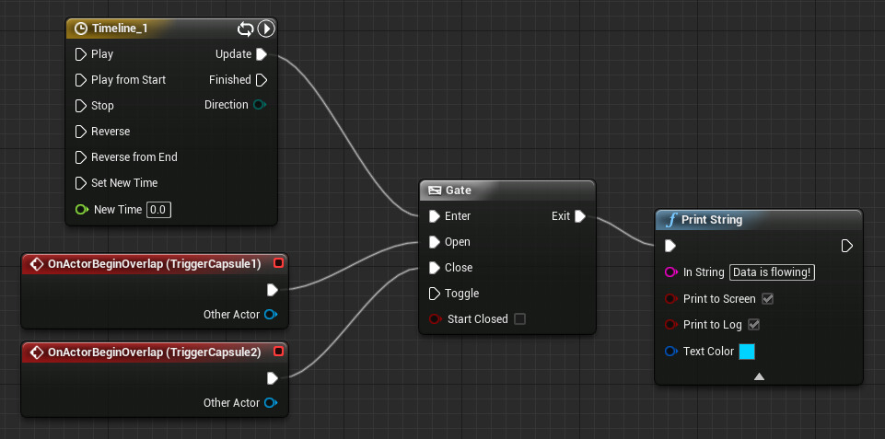Click the Direction output pin on Timeline
Image resolution: width=885 pixels, height=439 pixels.
[x=260, y=105]
